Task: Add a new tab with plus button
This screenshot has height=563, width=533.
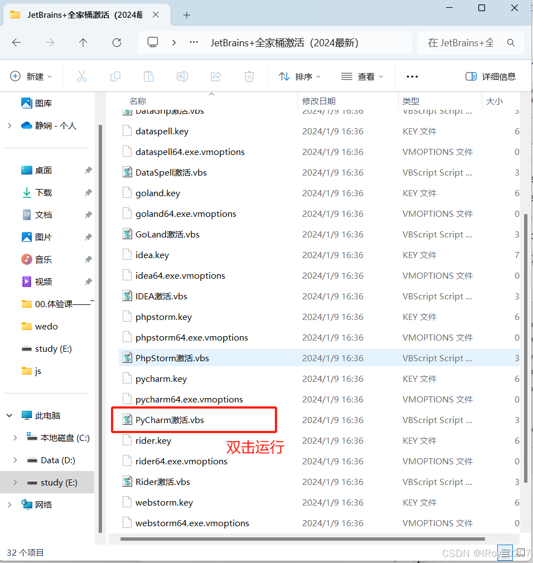Action: pos(186,15)
